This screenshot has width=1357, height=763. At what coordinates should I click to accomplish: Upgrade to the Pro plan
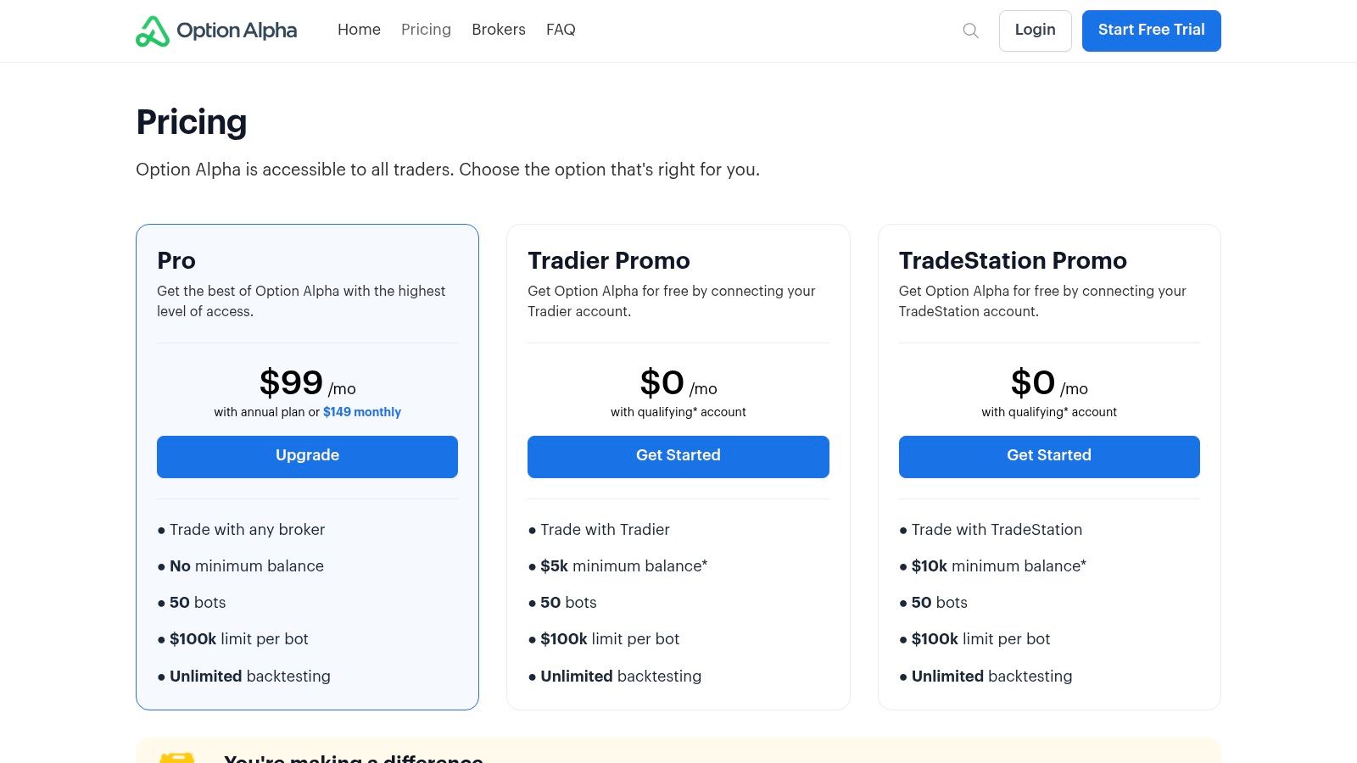[307, 456]
